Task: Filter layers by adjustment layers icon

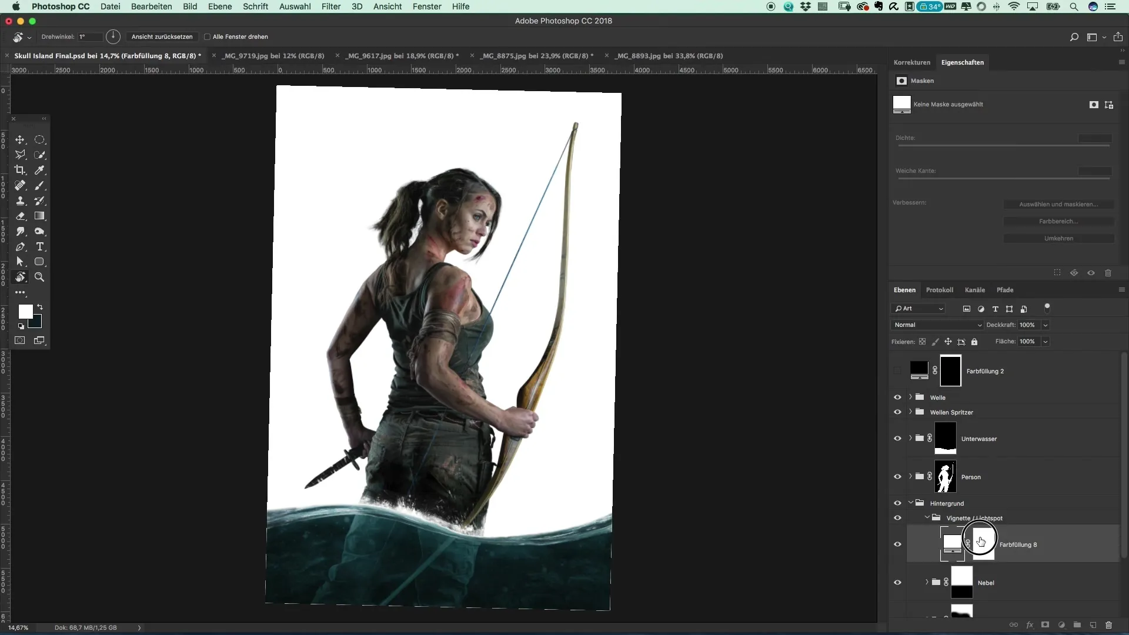Action: pyautogui.click(x=981, y=309)
